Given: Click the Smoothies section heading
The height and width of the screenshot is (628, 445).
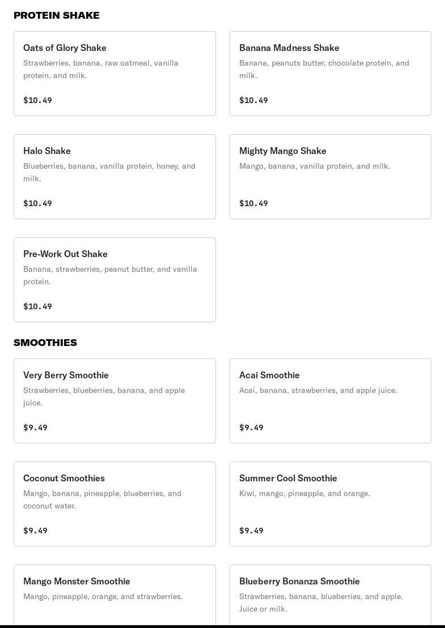Looking at the screenshot, I should click(x=45, y=343).
